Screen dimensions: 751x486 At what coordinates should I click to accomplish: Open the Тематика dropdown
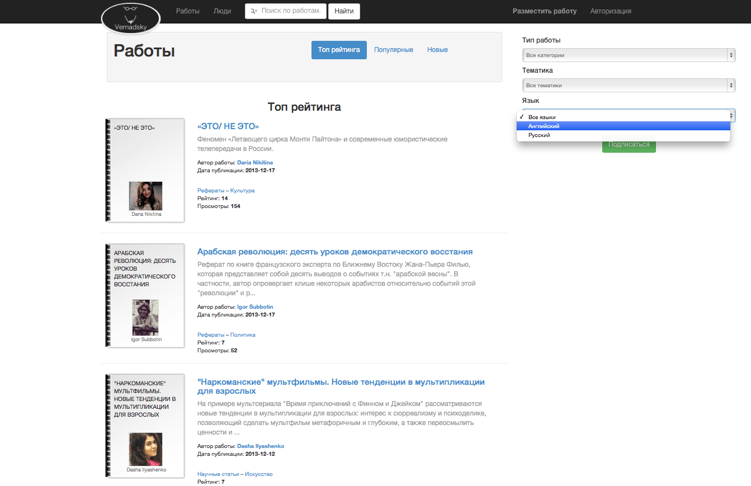(629, 86)
